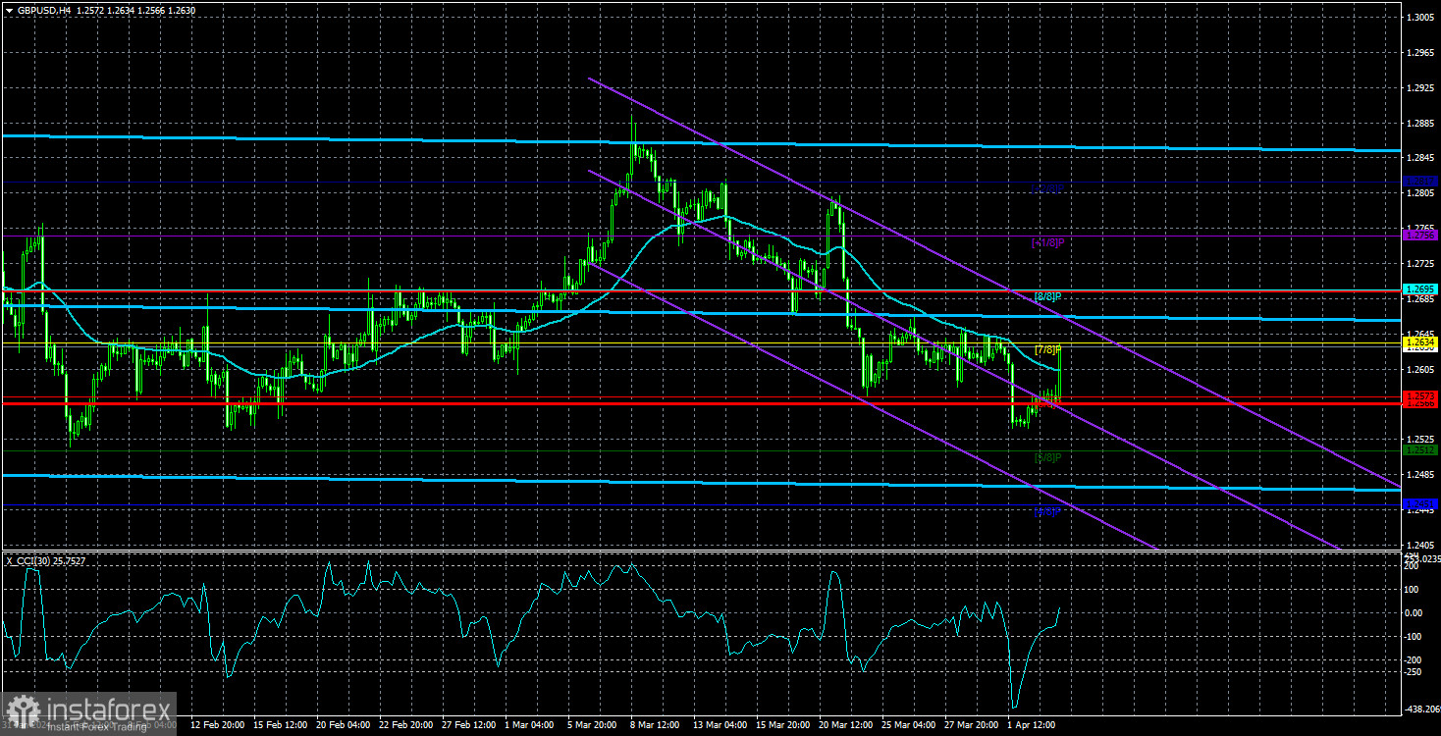Select the GBPUSD,H4 chart title text
The image size is (1441, 736).
click(x=43, y=10)
